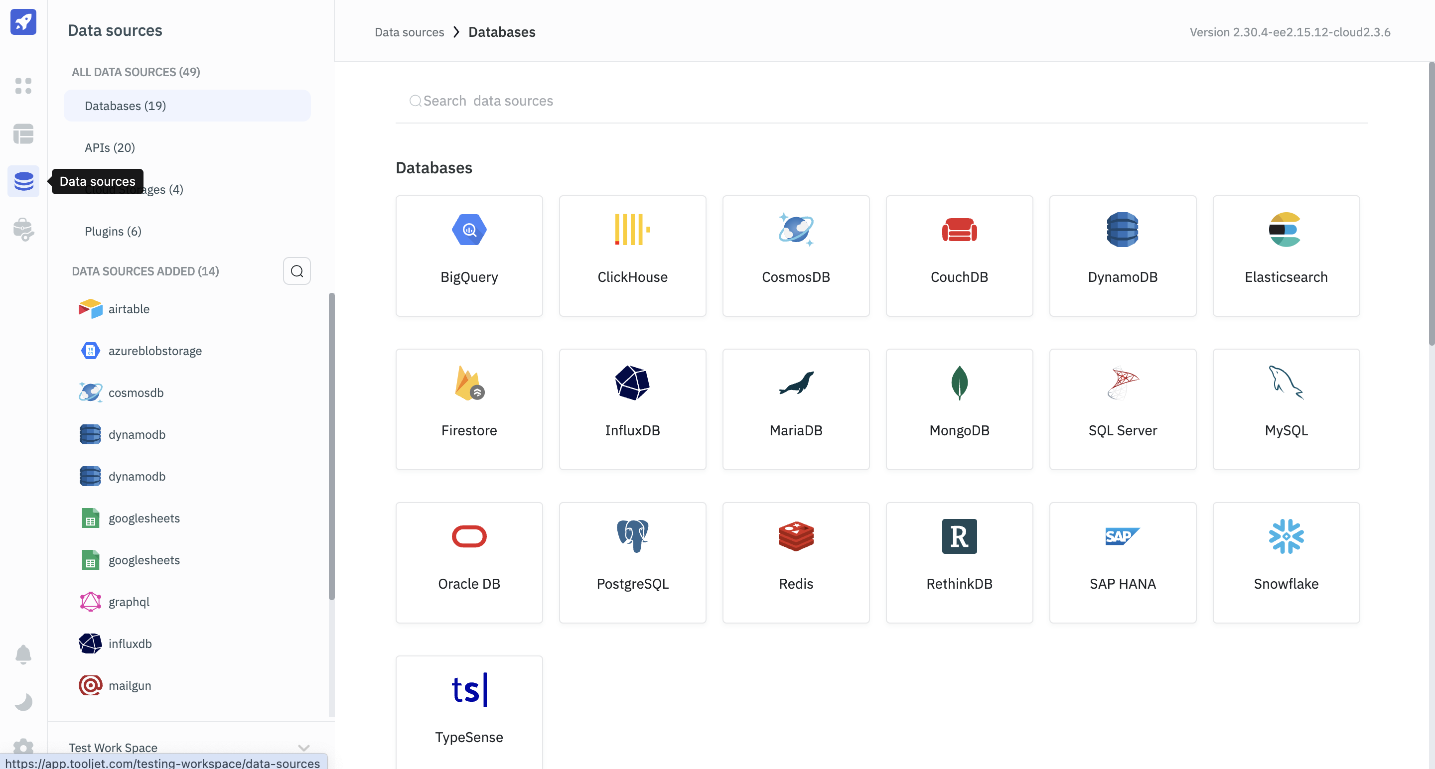Open the airtable added data source
Viewport: 1435px width, 769px height.
(x=129, y=309)
